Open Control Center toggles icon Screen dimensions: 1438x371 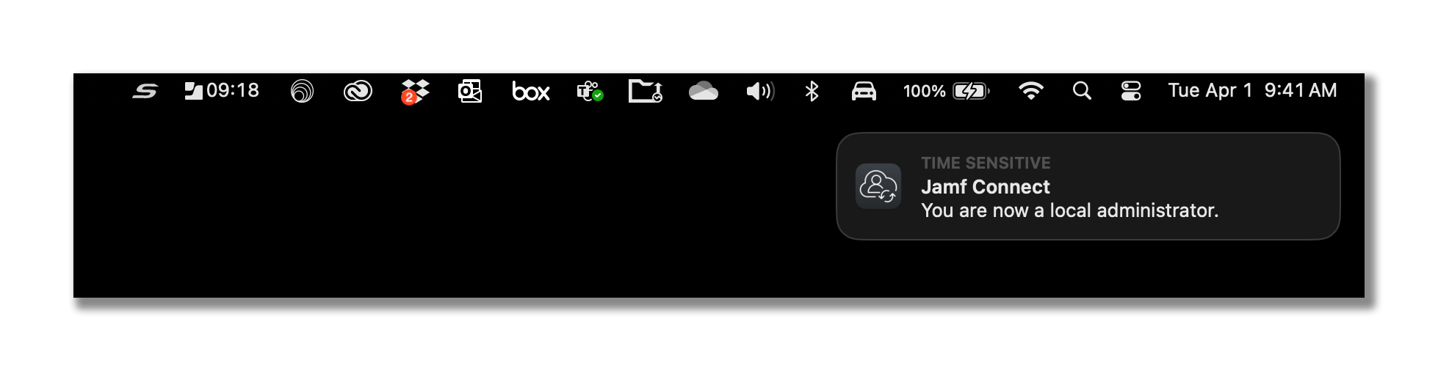[1131, 91]
